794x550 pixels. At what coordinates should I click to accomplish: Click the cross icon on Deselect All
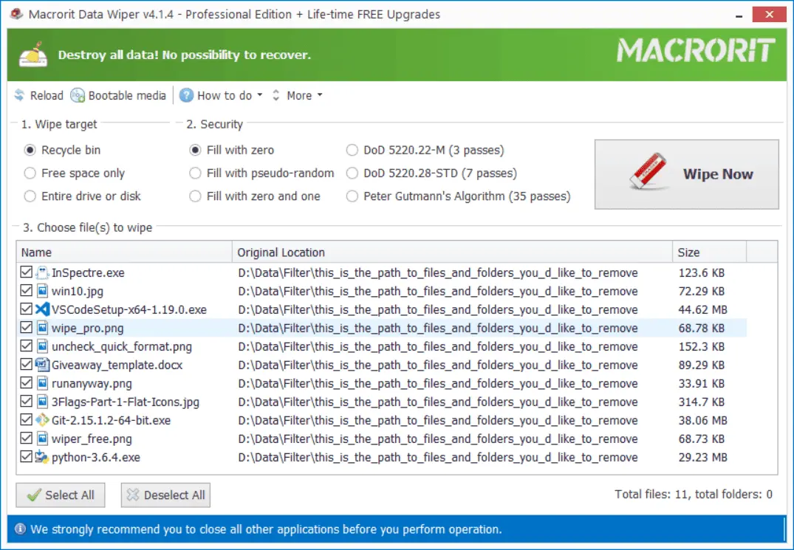coord(133,495)
